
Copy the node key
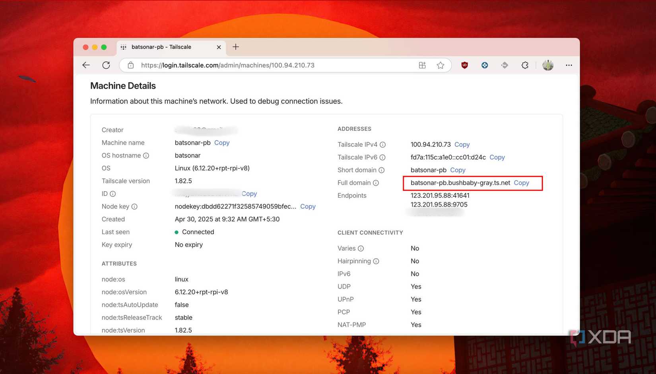click(x=308, y=206)
